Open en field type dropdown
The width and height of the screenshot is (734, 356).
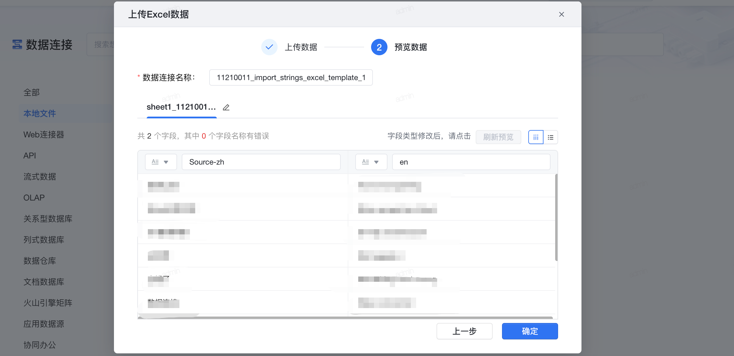coord(371,162)
